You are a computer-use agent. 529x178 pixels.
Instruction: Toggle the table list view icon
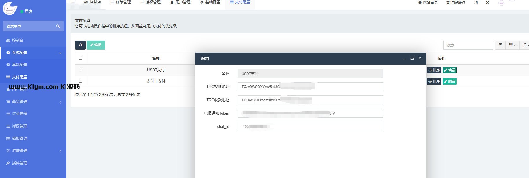(x=500, y=45)
